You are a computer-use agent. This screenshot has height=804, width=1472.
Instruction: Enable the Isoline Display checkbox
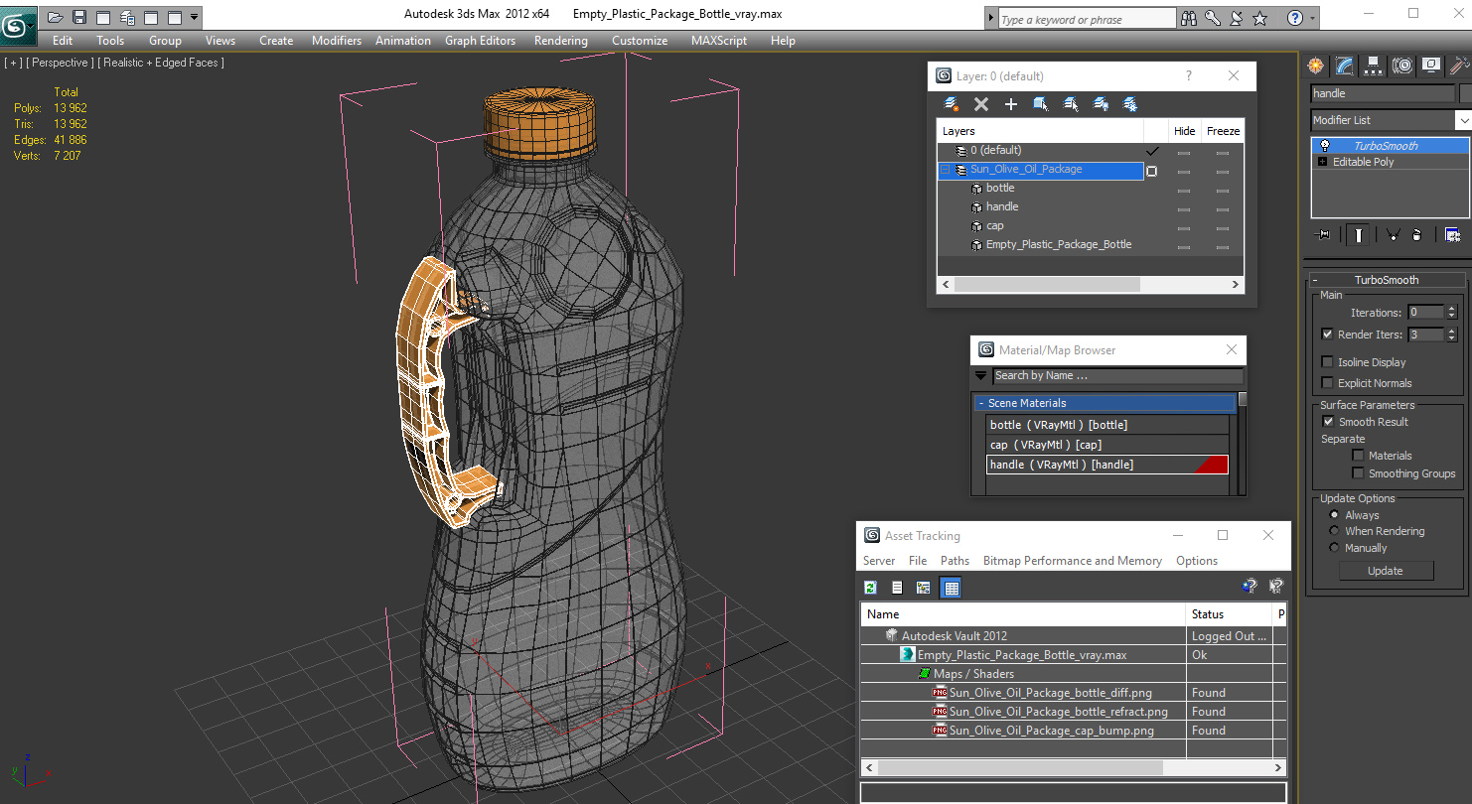pos(1328,362)
